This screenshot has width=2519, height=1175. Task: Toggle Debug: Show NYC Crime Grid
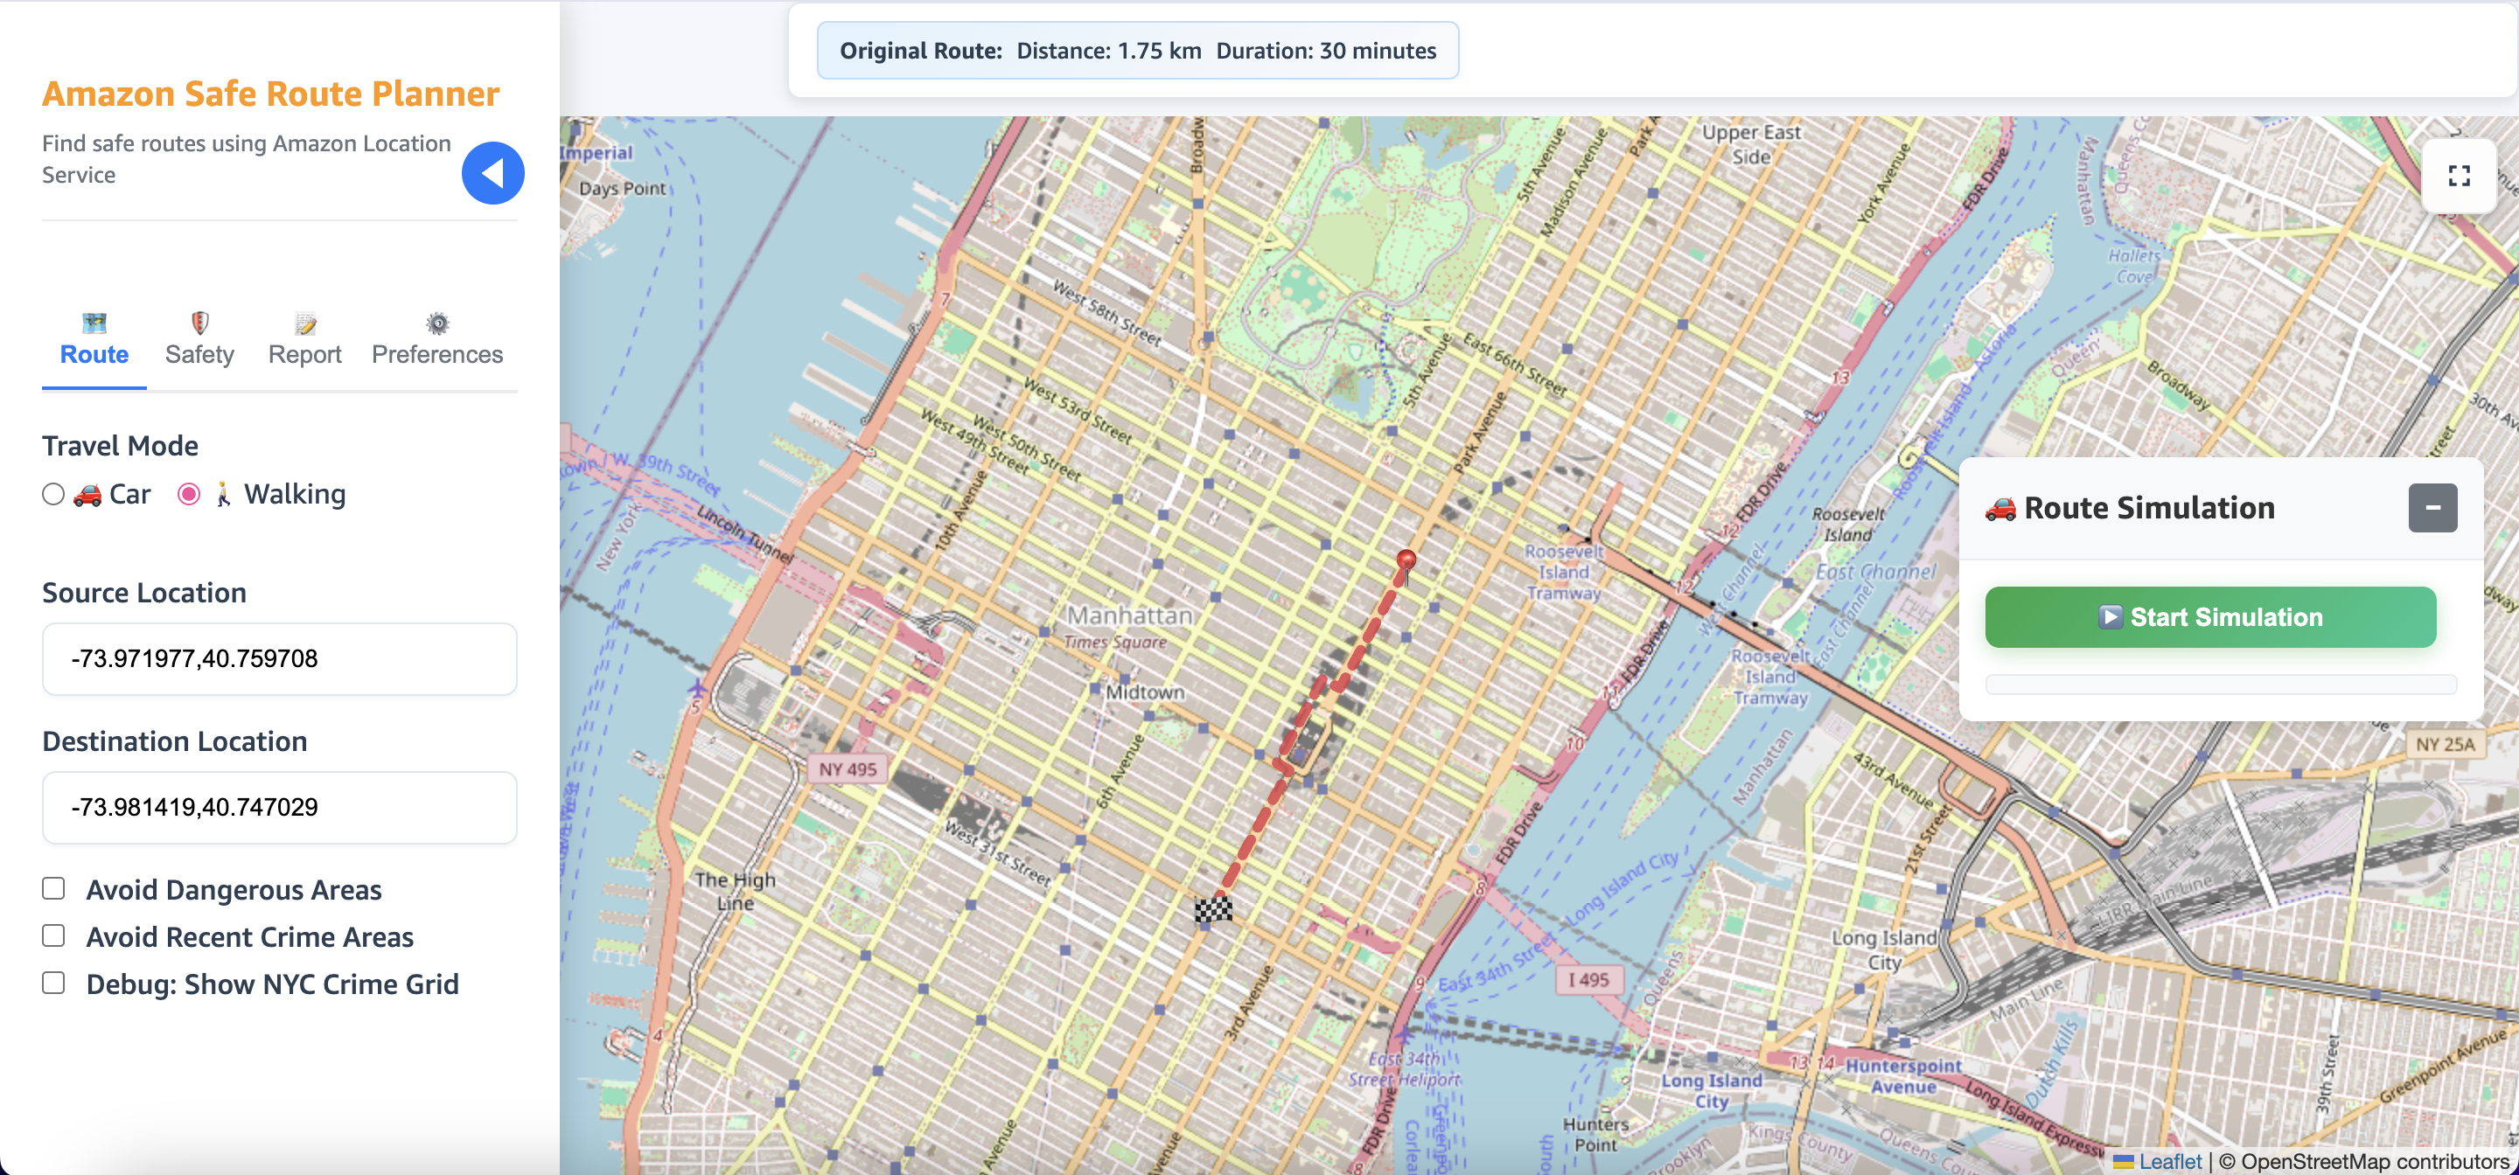point(53,983)
